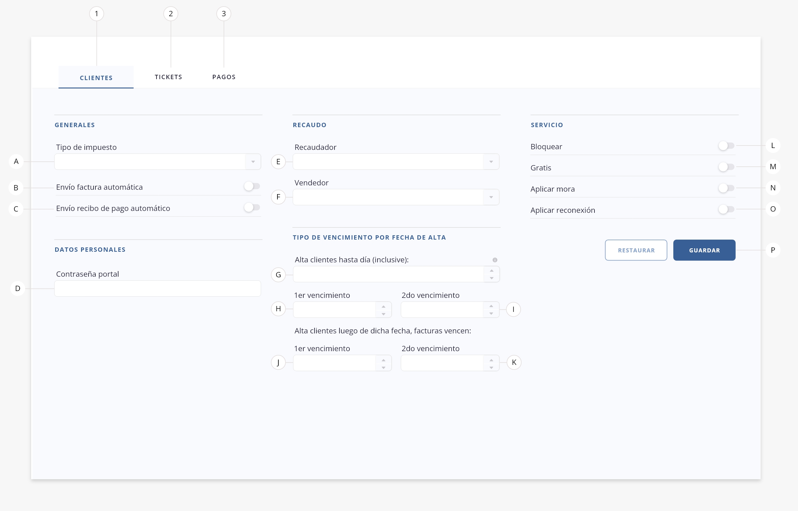
Task: Click info icon beside Alta clientes hasta día
Action: (x=495, y=260)
